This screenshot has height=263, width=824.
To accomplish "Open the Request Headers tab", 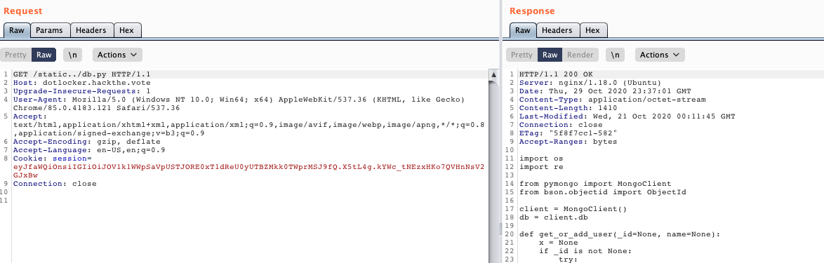I will click(91, 30).
